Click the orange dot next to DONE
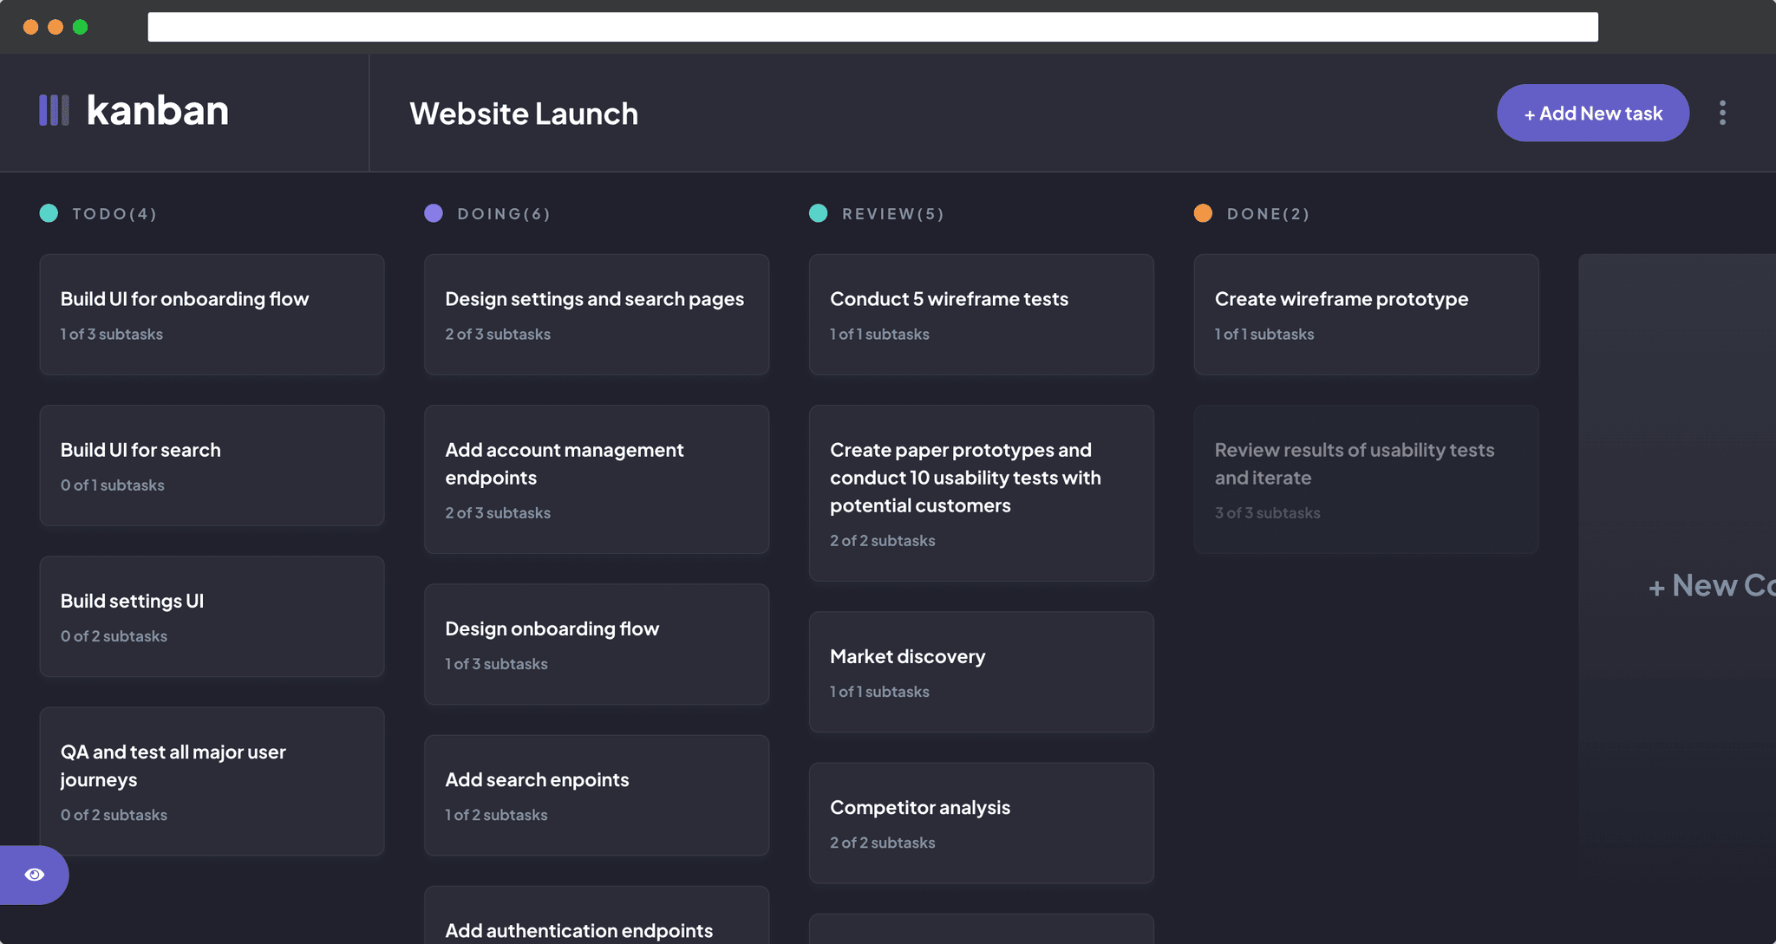The image size is (1776, 944). (x=1204, y=212)
